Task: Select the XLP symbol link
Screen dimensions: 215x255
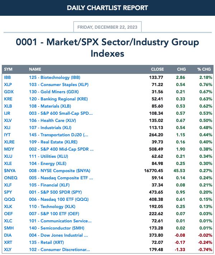Action: [8, 85]
